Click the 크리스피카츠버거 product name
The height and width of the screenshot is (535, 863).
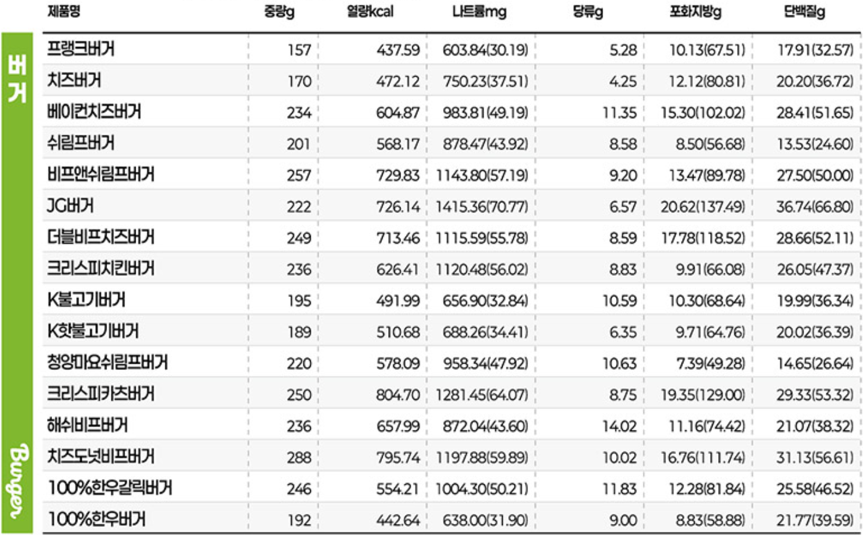[100, 394]
